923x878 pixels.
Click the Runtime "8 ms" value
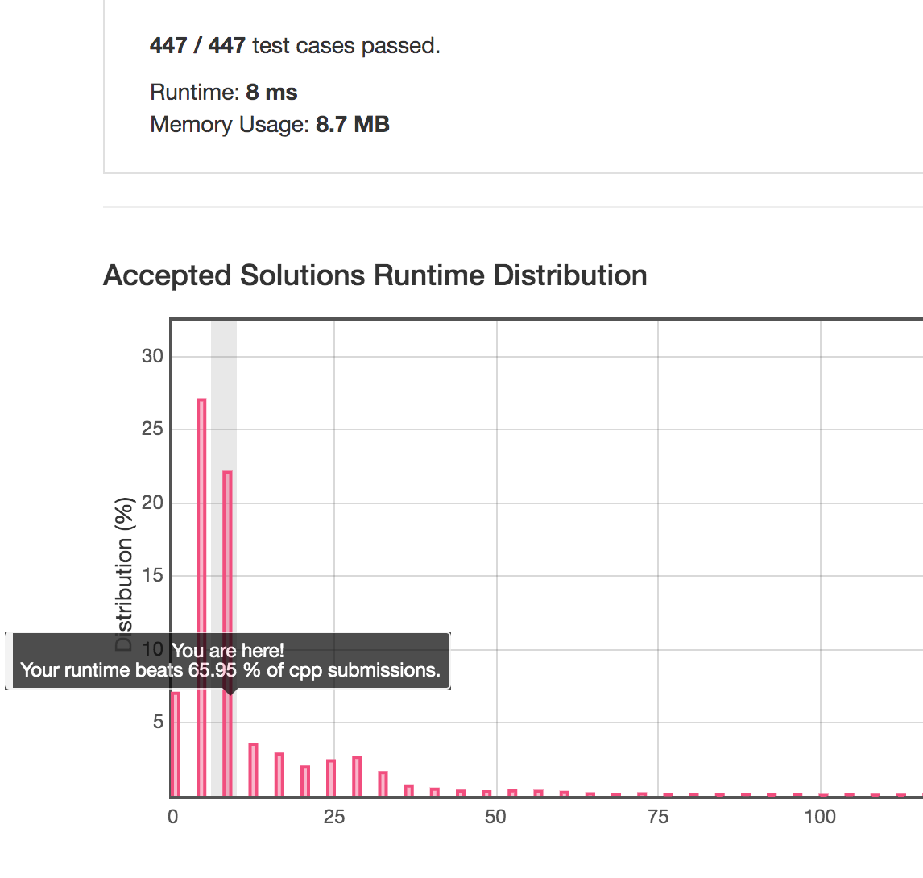[271, 93]
